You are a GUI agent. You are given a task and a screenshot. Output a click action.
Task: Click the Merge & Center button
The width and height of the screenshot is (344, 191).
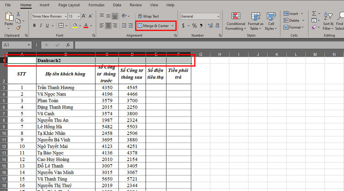click(153, 26)
